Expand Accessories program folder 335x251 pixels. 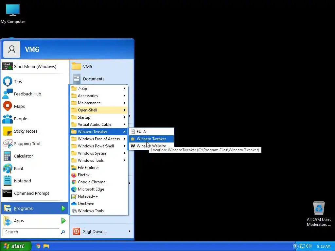[99, 96]
